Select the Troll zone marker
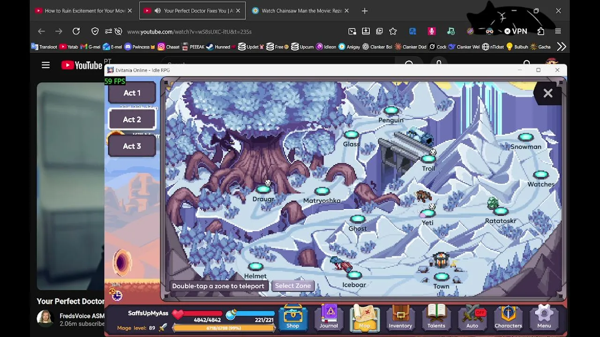This screenshot has width=600, height=337. pos(428,159)
